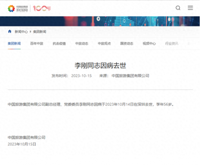Click the publish date 2023-10-15
The image size is (200, 165).
[81, 76]
